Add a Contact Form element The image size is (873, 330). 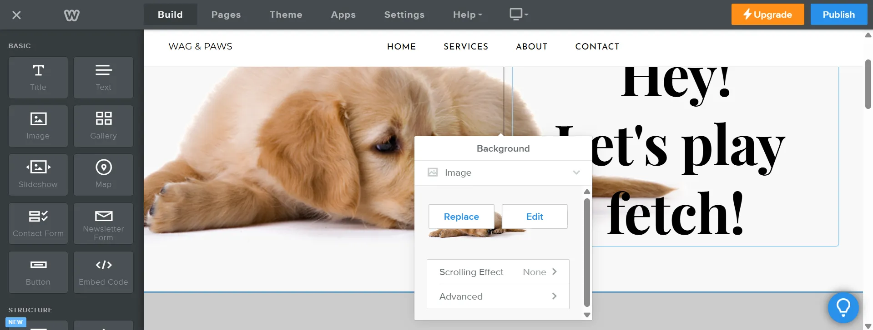tap(38, 224)
